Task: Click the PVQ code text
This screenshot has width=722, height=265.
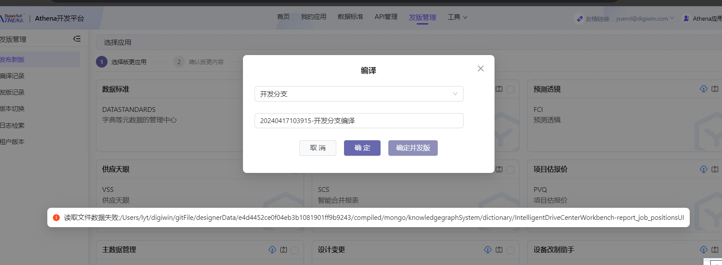Action: [x=540, y=190]
